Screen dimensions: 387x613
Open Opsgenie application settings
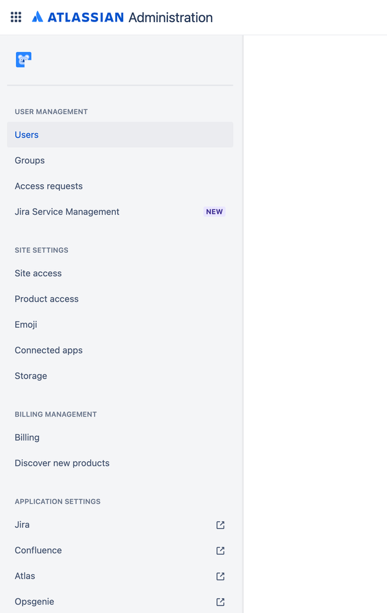[120, 602]
